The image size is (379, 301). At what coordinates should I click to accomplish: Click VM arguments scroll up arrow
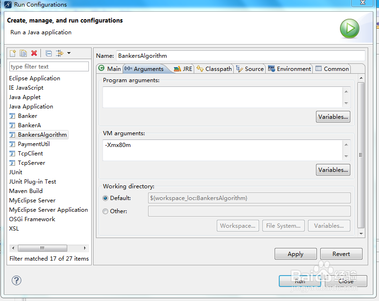pos(347,145)
